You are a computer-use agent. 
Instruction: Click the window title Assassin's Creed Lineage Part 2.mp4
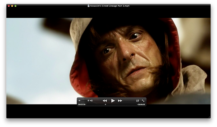pos(110,6)
